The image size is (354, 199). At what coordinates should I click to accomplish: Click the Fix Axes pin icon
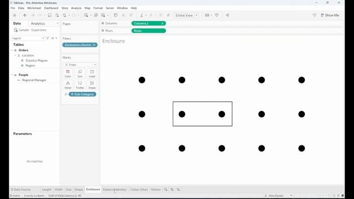click(168, 15)
